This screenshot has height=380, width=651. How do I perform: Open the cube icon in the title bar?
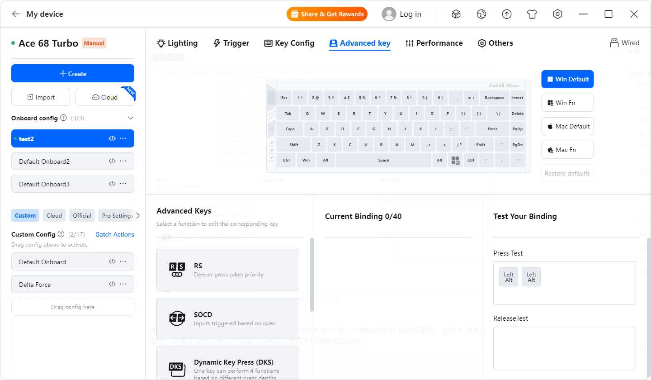(x=456, y=14)
